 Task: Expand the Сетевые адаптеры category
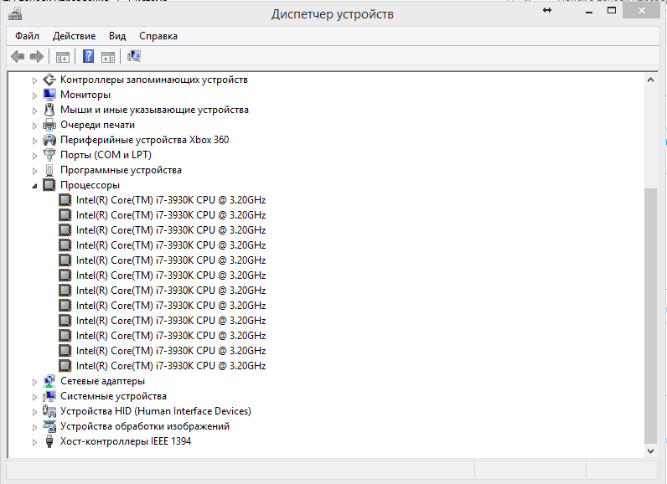(x=35, y=382)
